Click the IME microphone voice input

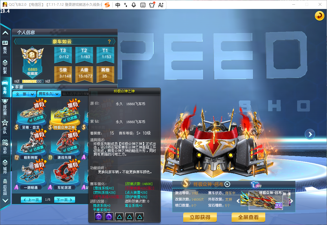134,5
